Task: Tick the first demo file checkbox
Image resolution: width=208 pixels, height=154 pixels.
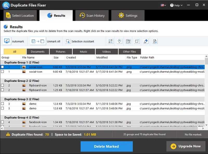Action: [x=3, y=104]
